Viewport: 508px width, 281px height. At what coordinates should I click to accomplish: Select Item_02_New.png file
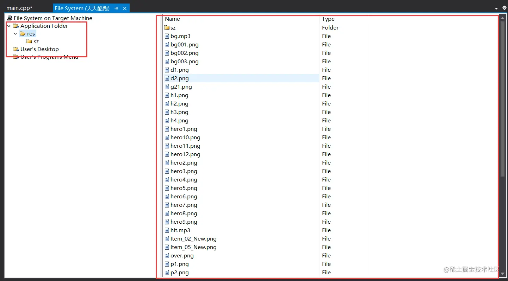pyautogui.click(x=193, y=238)
